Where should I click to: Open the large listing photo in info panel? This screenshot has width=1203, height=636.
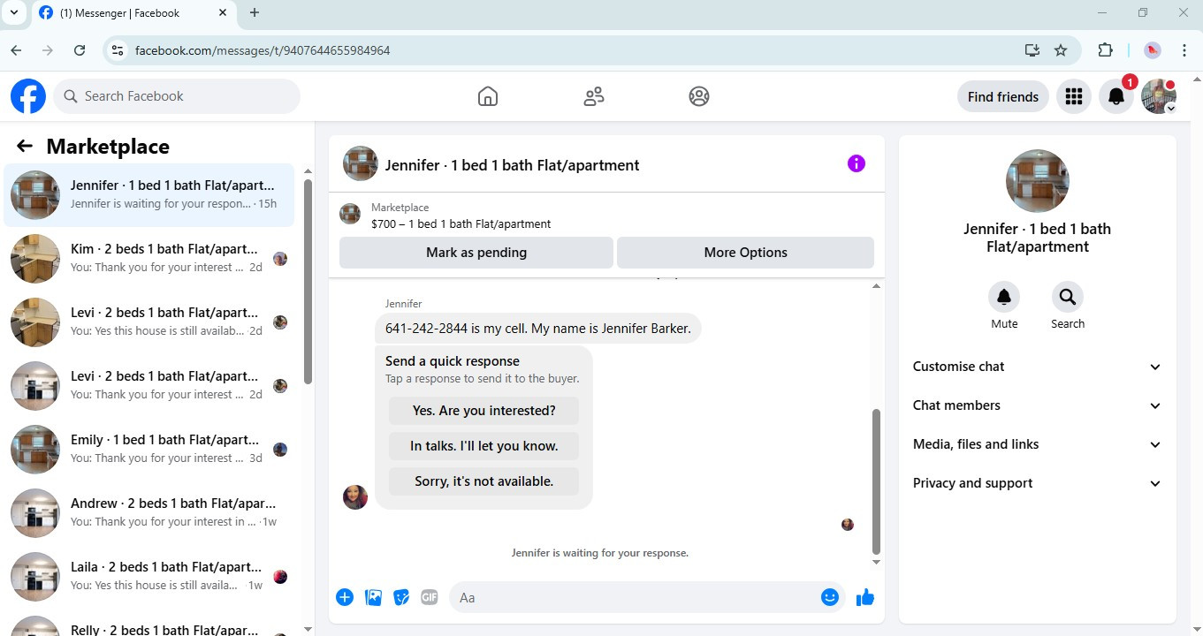click(x=1038, y=181)
